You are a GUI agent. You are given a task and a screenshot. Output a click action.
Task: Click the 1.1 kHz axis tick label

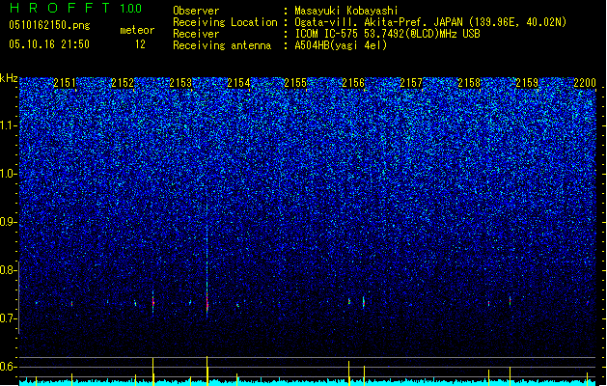(8, 125)
